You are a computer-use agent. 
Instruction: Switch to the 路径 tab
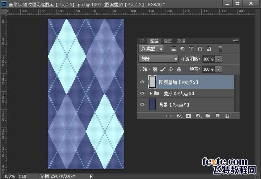click(x=181, y=41)
